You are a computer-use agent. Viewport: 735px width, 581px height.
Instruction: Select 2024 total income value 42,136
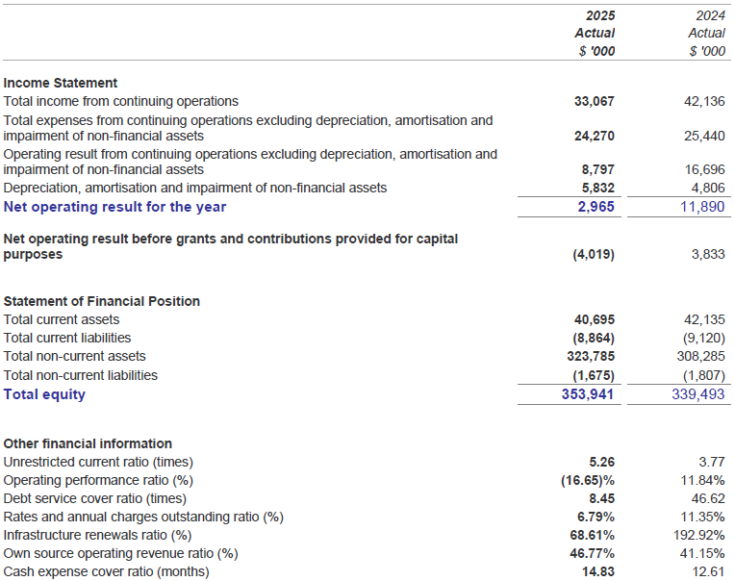tap(705, 101)
